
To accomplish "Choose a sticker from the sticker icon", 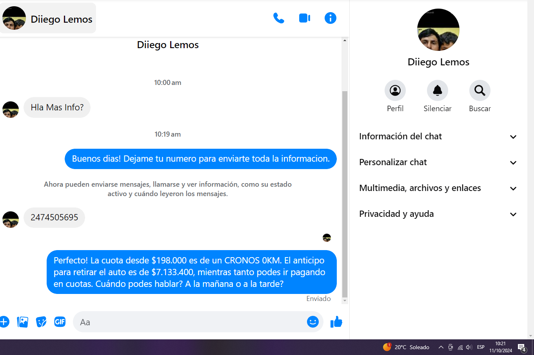I will (41, 322).
